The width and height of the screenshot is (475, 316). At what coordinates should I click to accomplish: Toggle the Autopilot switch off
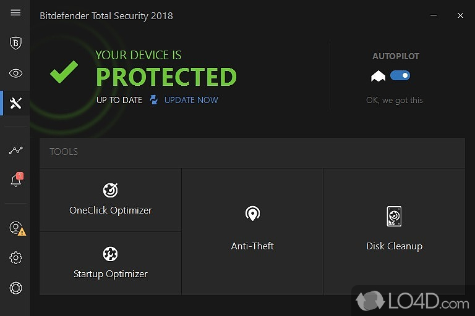tap(400, 76)
